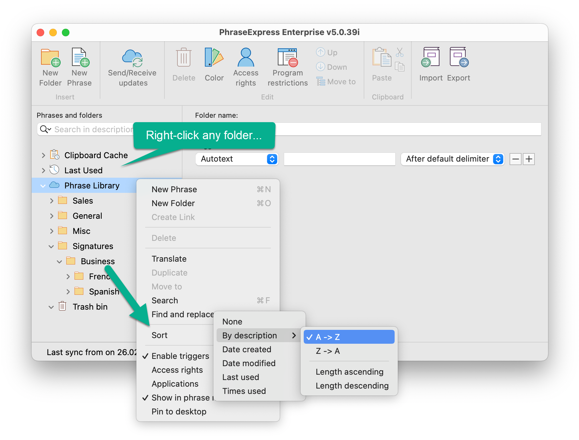This screenshot has width=579, height=440.
Task: Click the Trash bin icon in tree
Action: click(x=63, y=306)
